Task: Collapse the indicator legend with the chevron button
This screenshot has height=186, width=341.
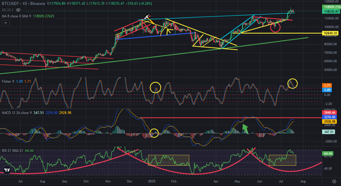Action: [x=6, y=23]
